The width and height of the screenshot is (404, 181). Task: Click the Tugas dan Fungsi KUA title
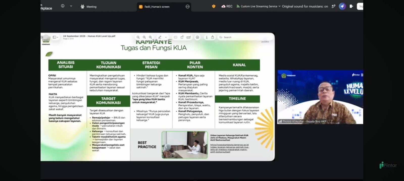pos(154,48)
